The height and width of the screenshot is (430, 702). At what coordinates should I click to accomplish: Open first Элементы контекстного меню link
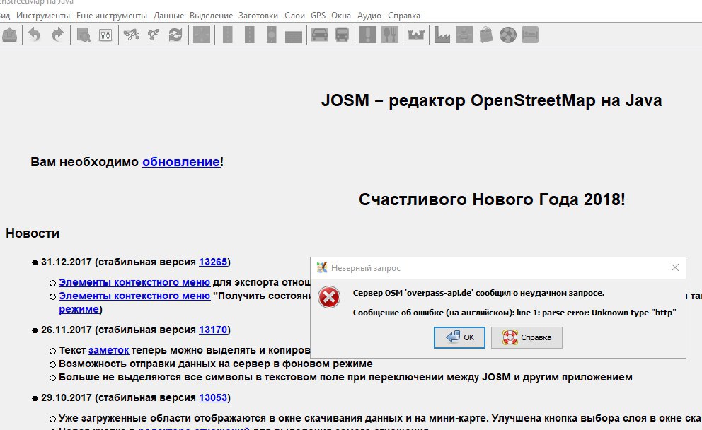[134, 282]
